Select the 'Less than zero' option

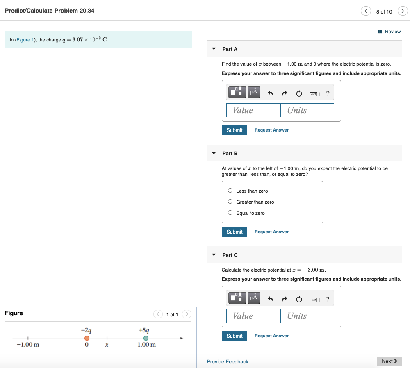tap(230, 190)
